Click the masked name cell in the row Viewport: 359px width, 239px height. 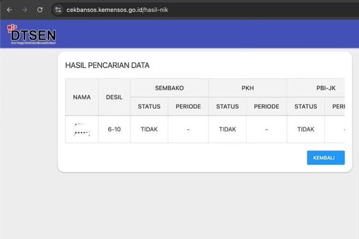(x=82, y=129)
